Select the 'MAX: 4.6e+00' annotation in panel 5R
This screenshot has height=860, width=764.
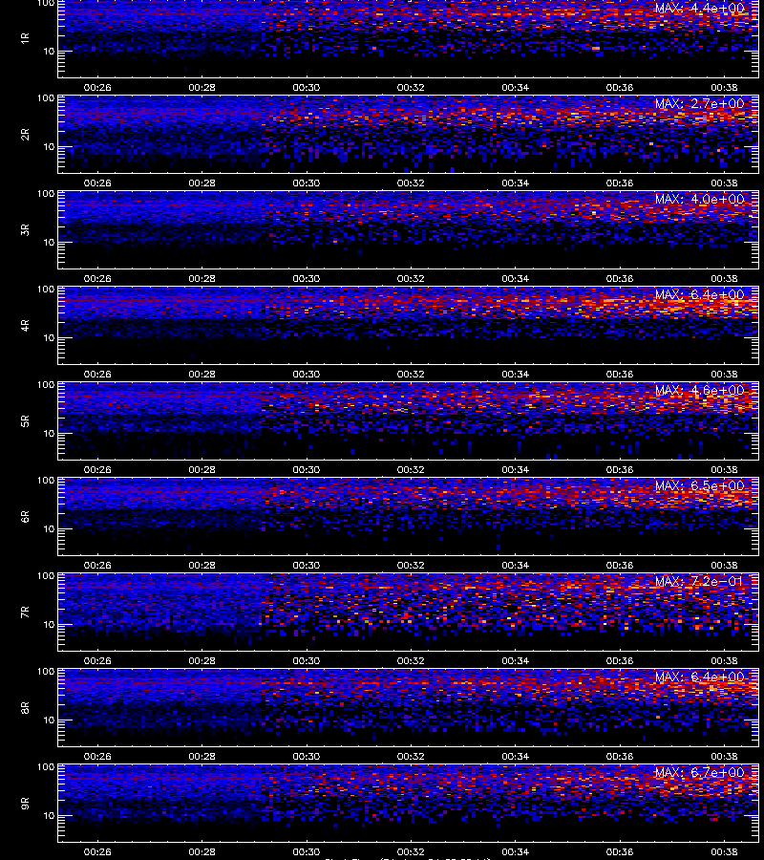(699, 391)
